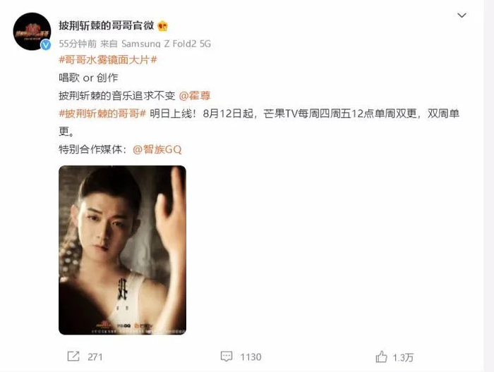Click the comment count 1130

pyautogui.click(x=251, y=357)
